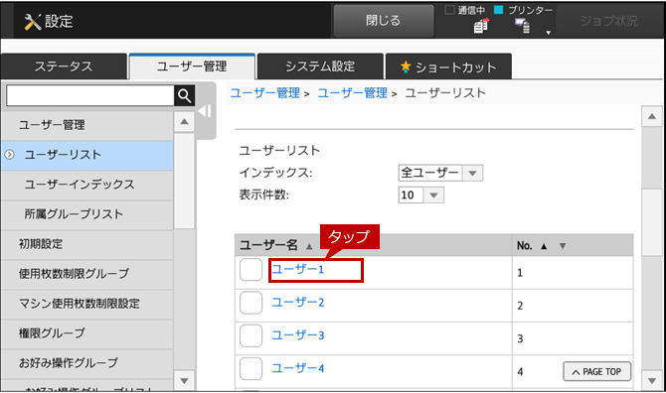This screenshot has height=393, width=666.
Task: Switch to the ショートカット tab
Action: tap(448, 66)
